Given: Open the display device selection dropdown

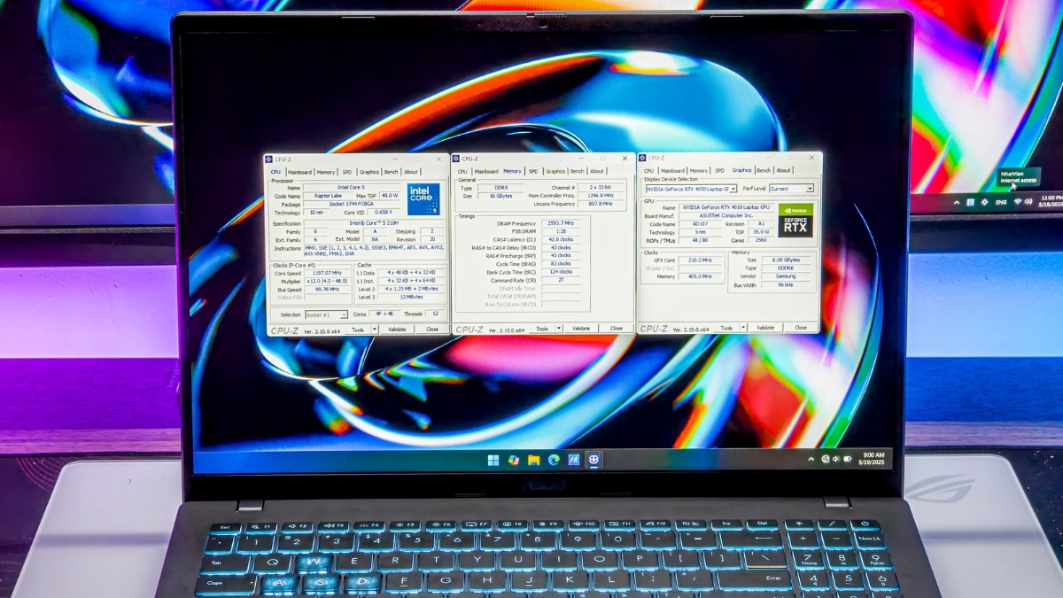Looking at the screenshot, I should point(691,189).
